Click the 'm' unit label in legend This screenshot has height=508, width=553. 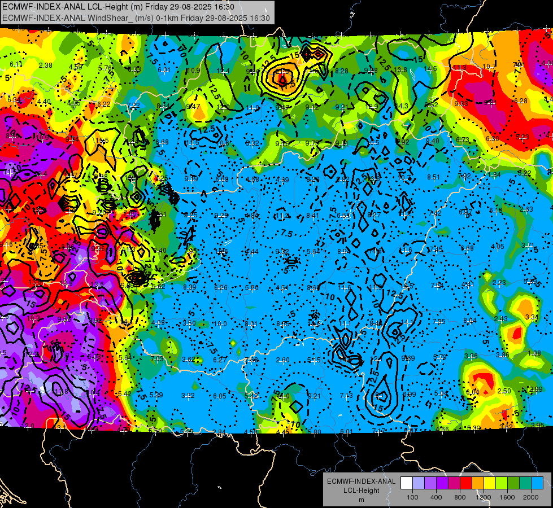[x=361, y=500]
